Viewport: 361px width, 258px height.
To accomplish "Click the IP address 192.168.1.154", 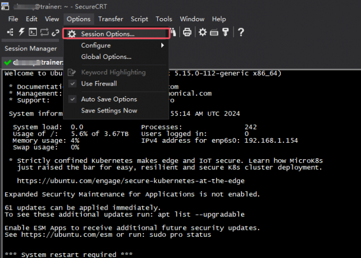I will coord(271,141).
